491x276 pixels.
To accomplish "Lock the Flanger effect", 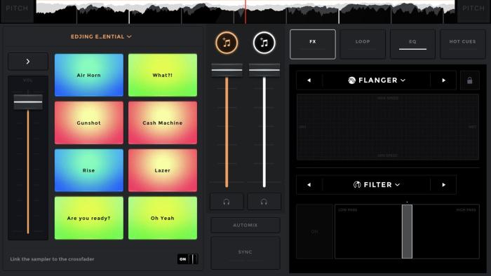I will pyautogui.click(x=470, y=81).
